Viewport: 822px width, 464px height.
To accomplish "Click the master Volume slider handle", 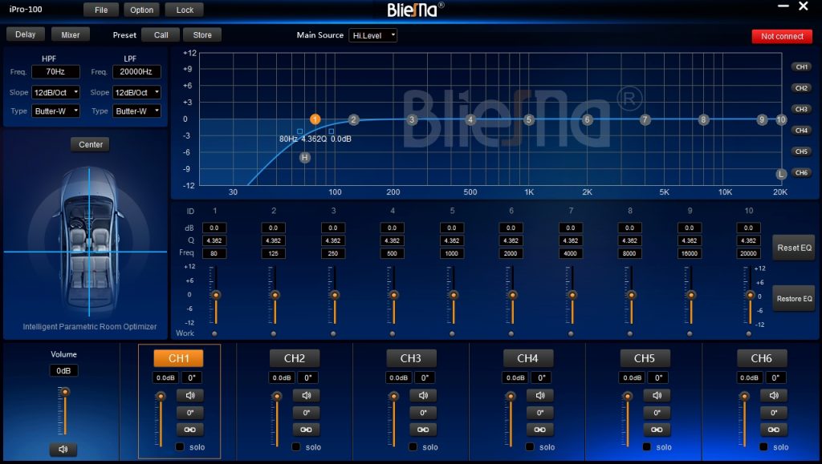I will tap(65, 392).
